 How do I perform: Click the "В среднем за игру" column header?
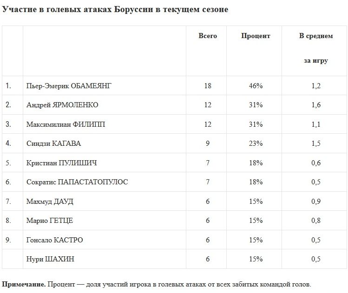pyautogui.click(x=315, y=48)
